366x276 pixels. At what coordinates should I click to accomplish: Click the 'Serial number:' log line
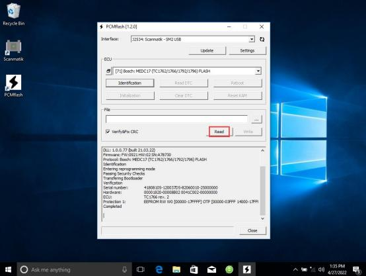pos(161,187)
